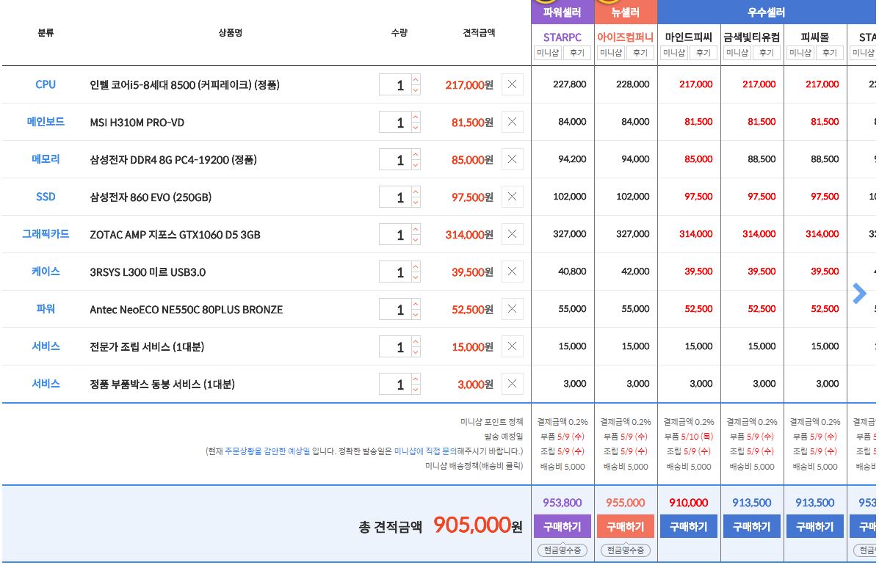View STARPC's 후기 reviews
Screen dimensions: 879x568
(577, 53)
